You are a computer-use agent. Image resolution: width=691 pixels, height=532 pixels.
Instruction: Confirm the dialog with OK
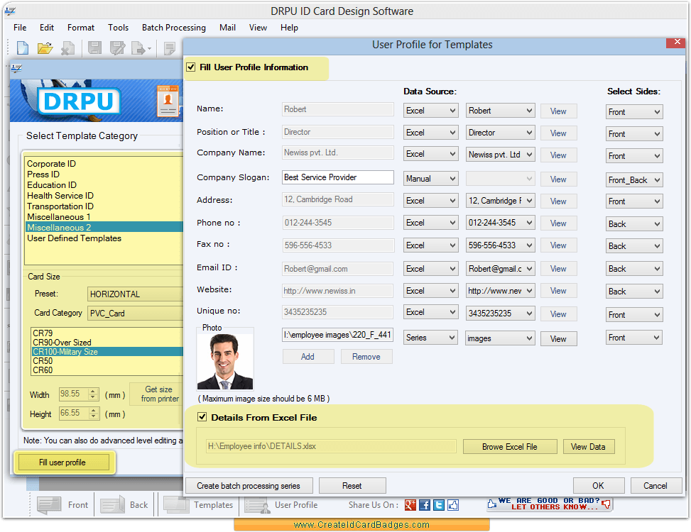(x=598, y=485)
